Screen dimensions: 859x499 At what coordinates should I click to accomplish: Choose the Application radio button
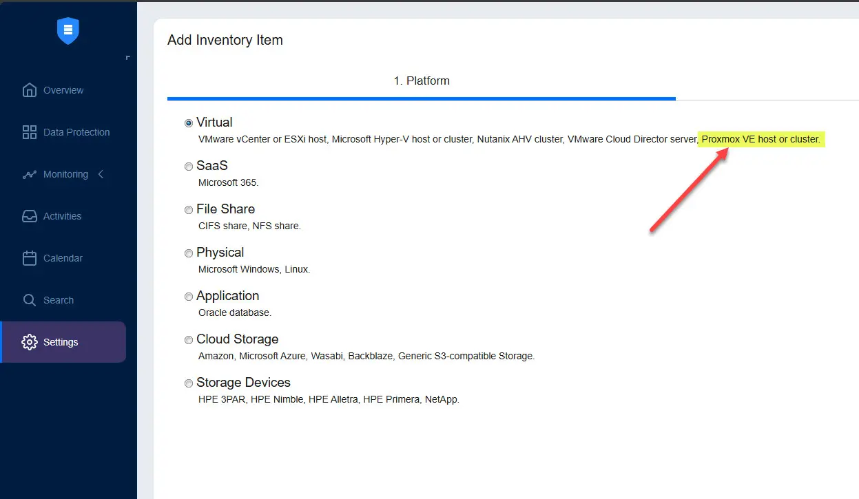click(189, 297)
